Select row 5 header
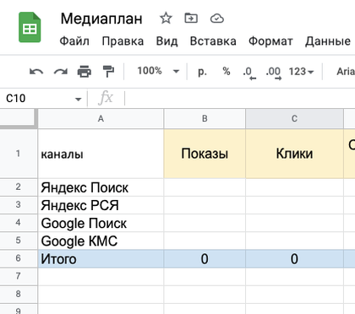This screenshot has height=314, width=355. (x=19, y=241)
